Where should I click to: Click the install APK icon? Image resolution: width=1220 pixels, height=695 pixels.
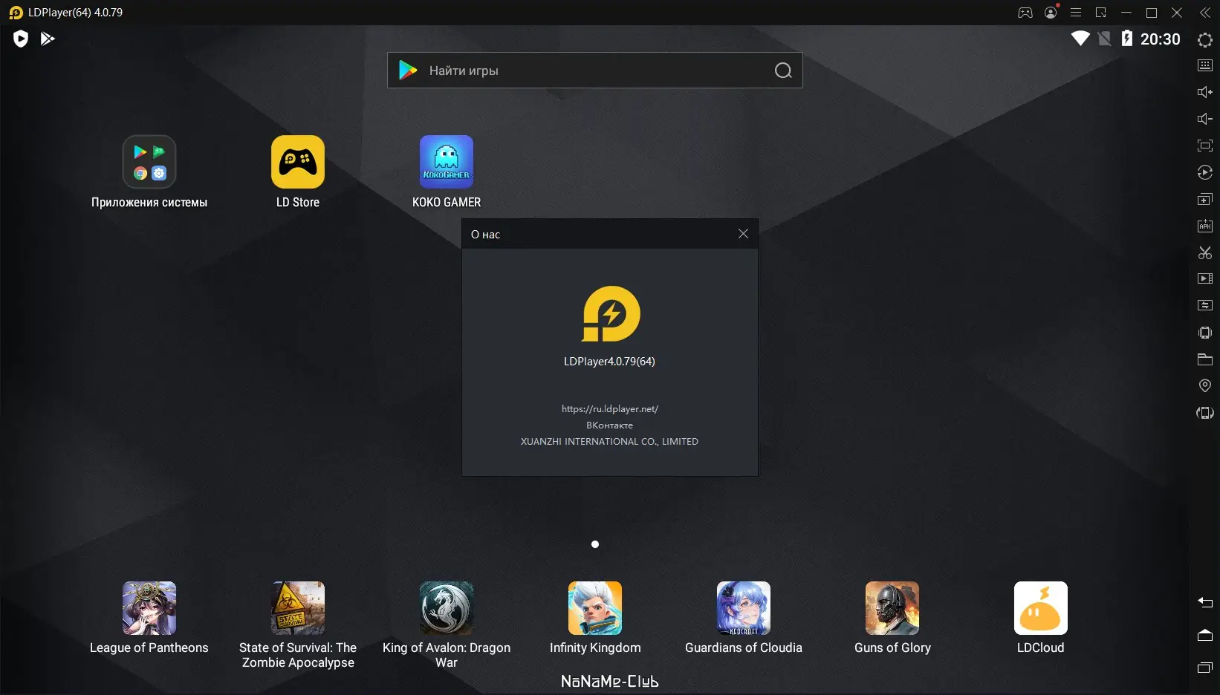point(1205,226)
